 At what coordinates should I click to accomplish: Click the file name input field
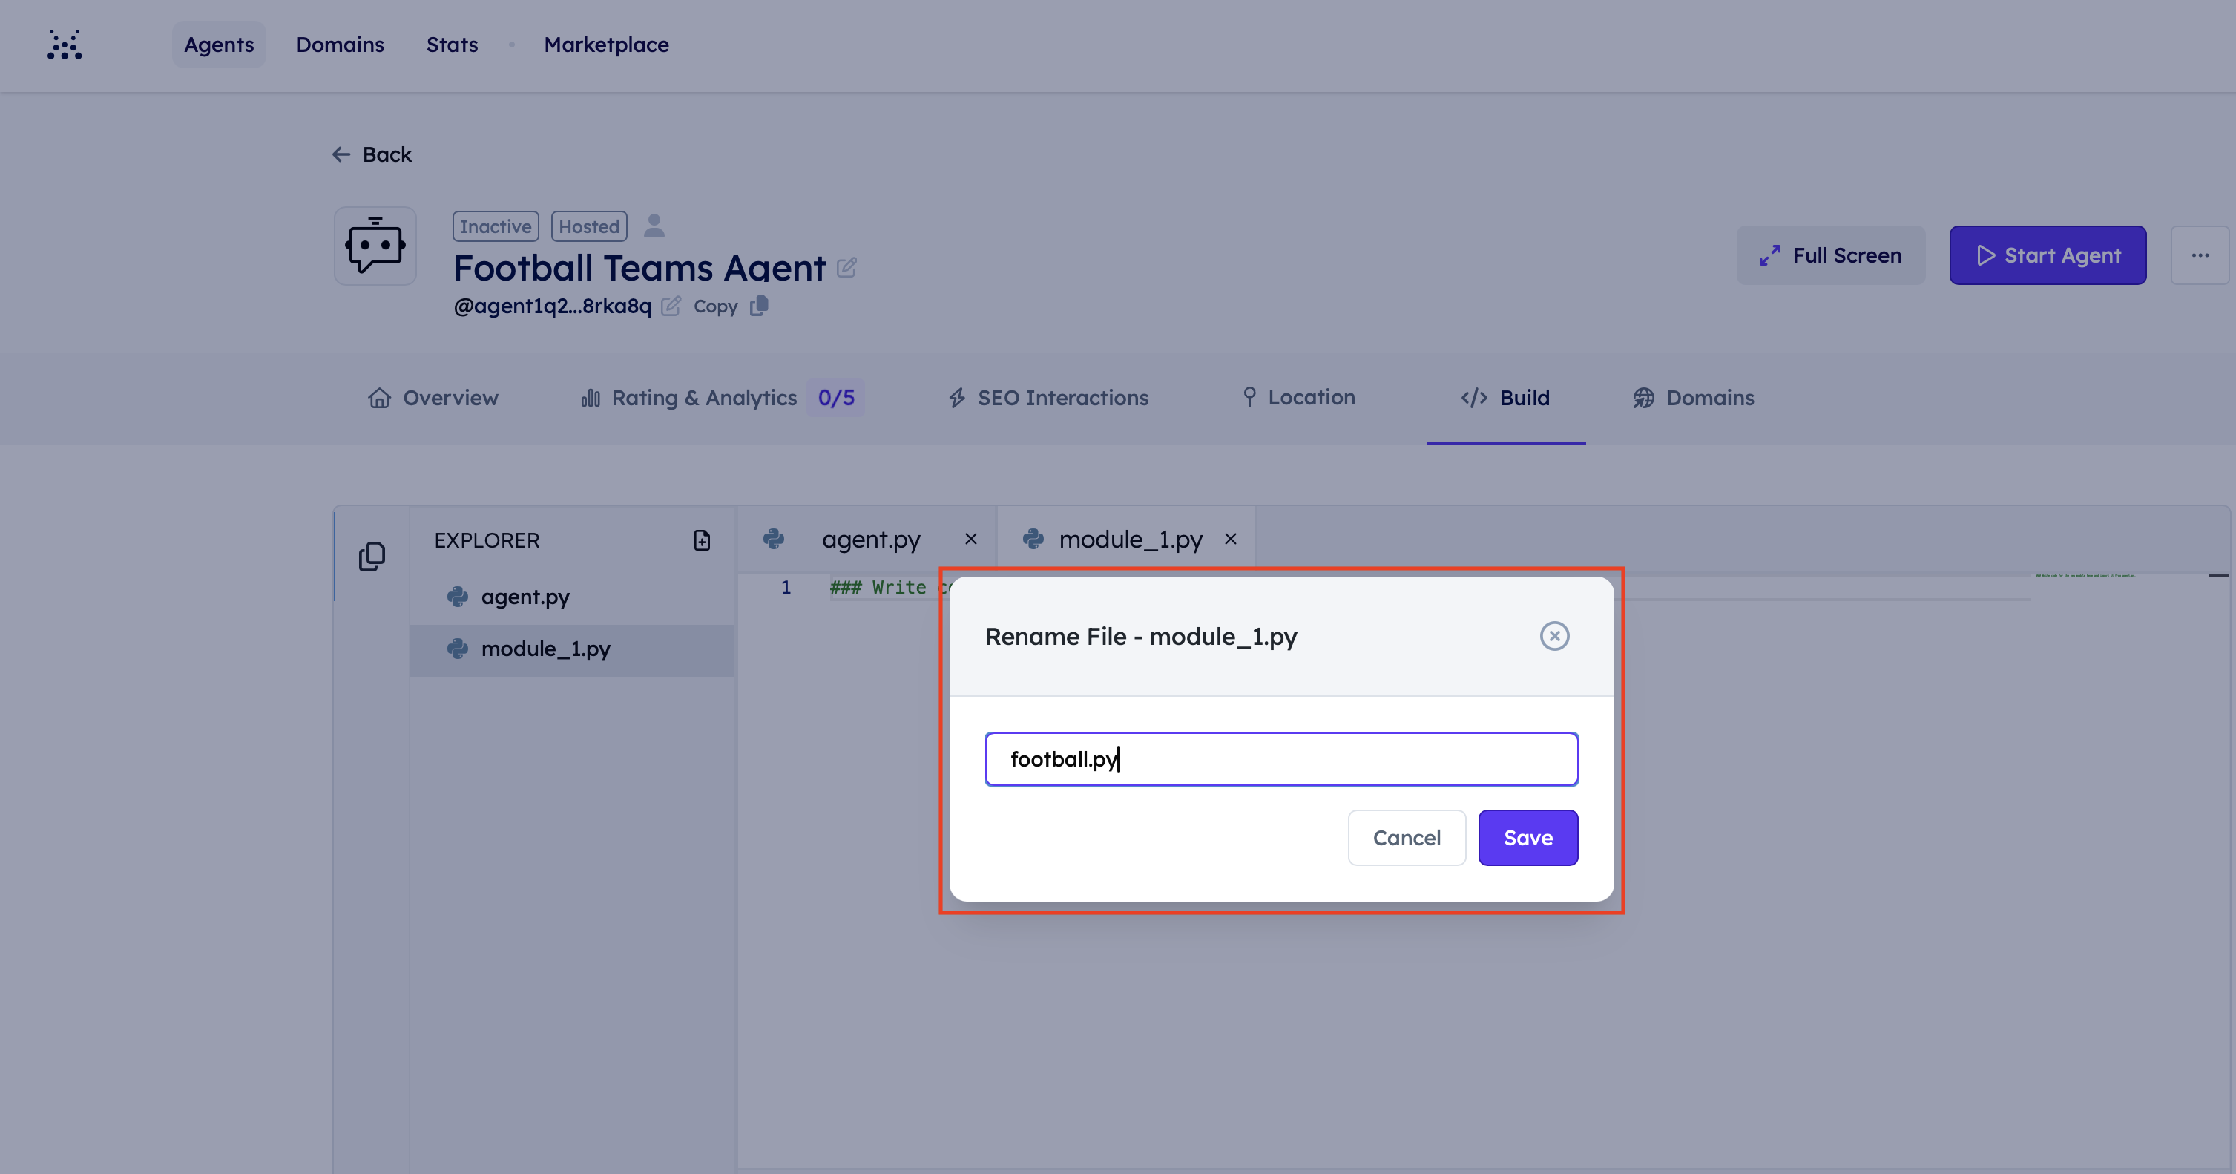pos(1281,760)
